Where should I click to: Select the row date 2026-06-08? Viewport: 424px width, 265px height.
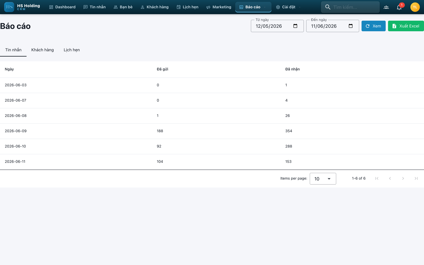tap(16, 116)
